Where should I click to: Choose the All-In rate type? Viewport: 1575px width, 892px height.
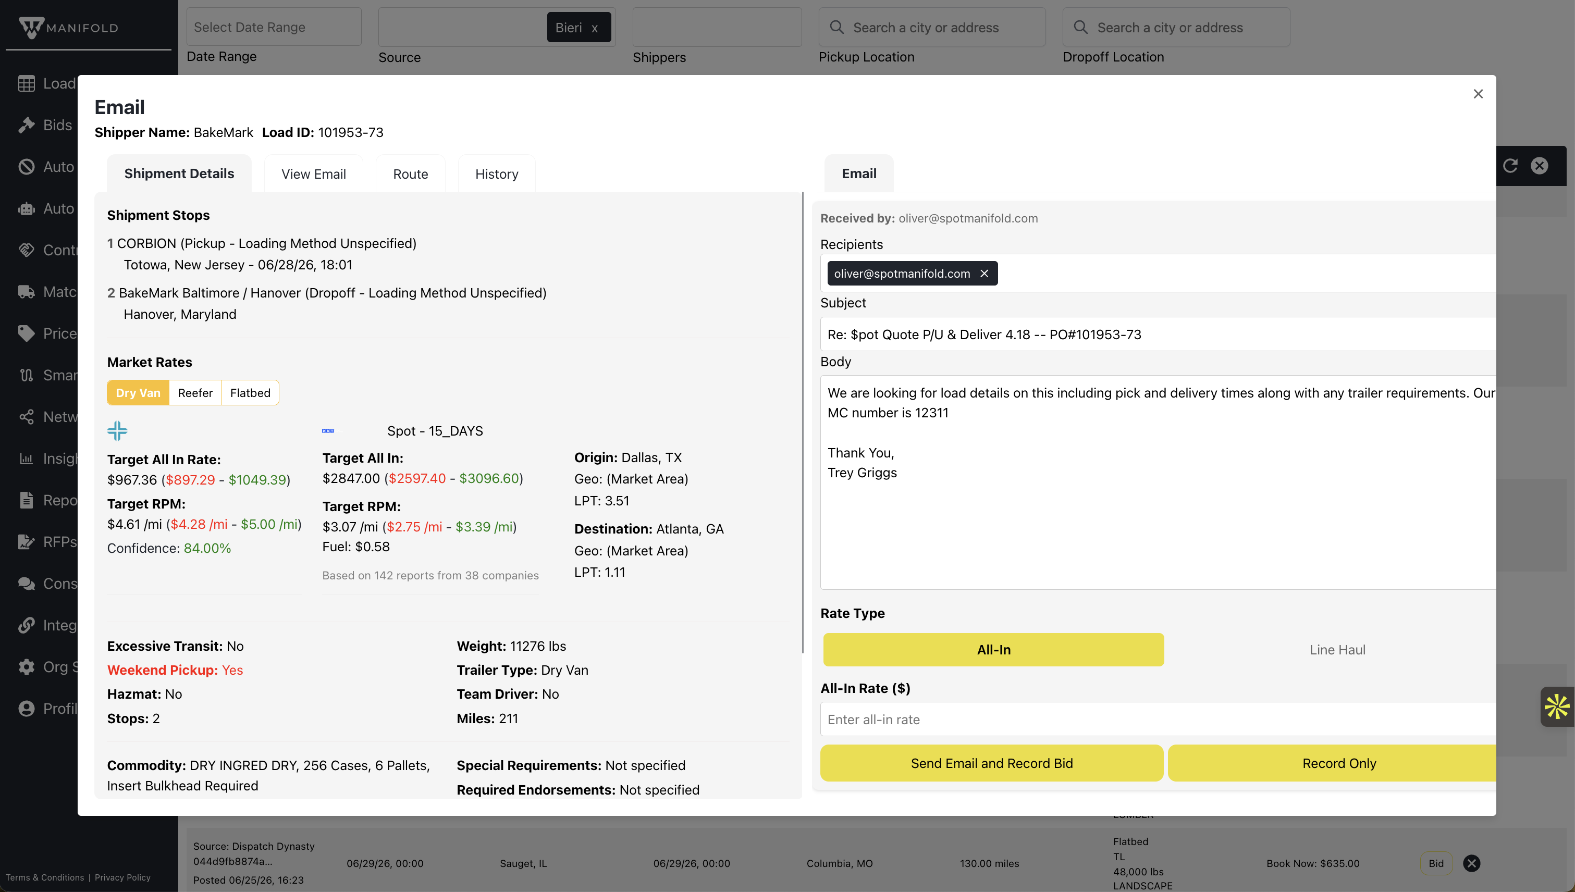[993, 649]
